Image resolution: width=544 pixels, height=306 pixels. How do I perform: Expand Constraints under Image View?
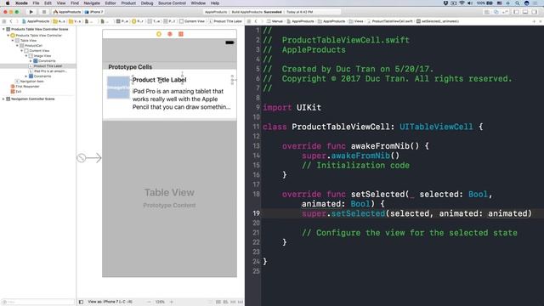click(31, 60)
